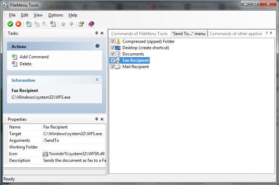
Task: Open the Help menu
Action: tap(73, 15)
